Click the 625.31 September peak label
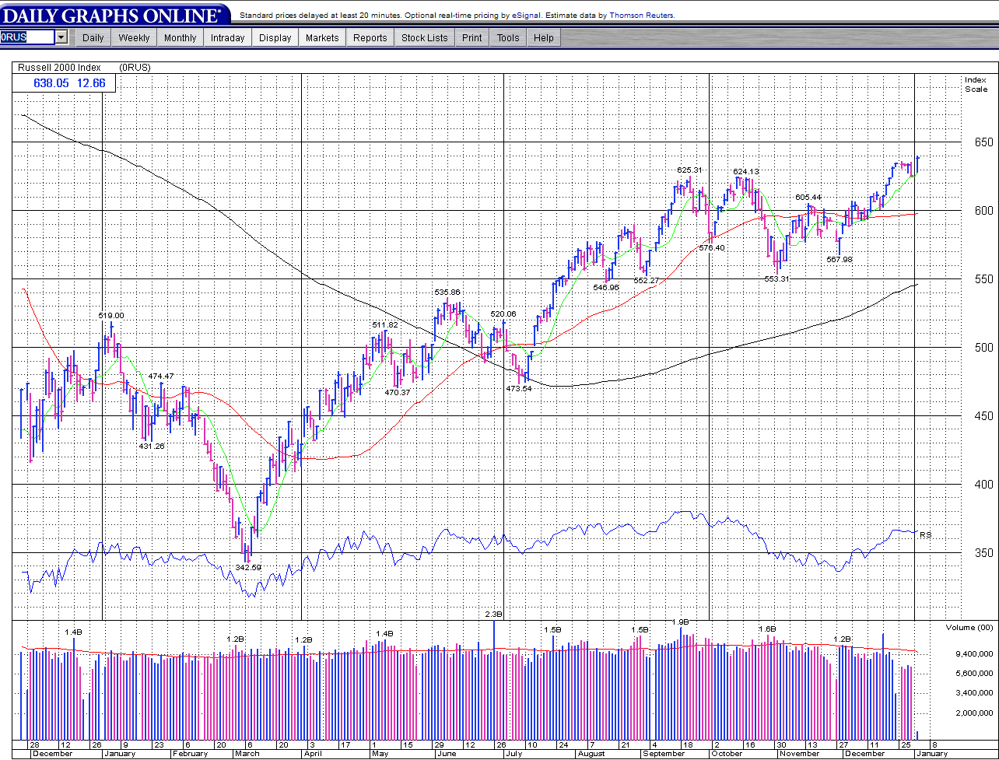The width and height of the screenshot is (999, 760). [689, 170]
